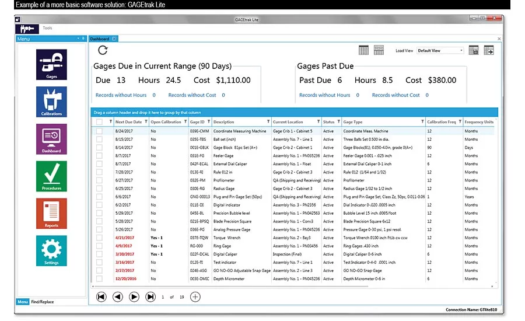Click the export grid icon
Viewport: 525px width, 321px height.
(489, 50)
